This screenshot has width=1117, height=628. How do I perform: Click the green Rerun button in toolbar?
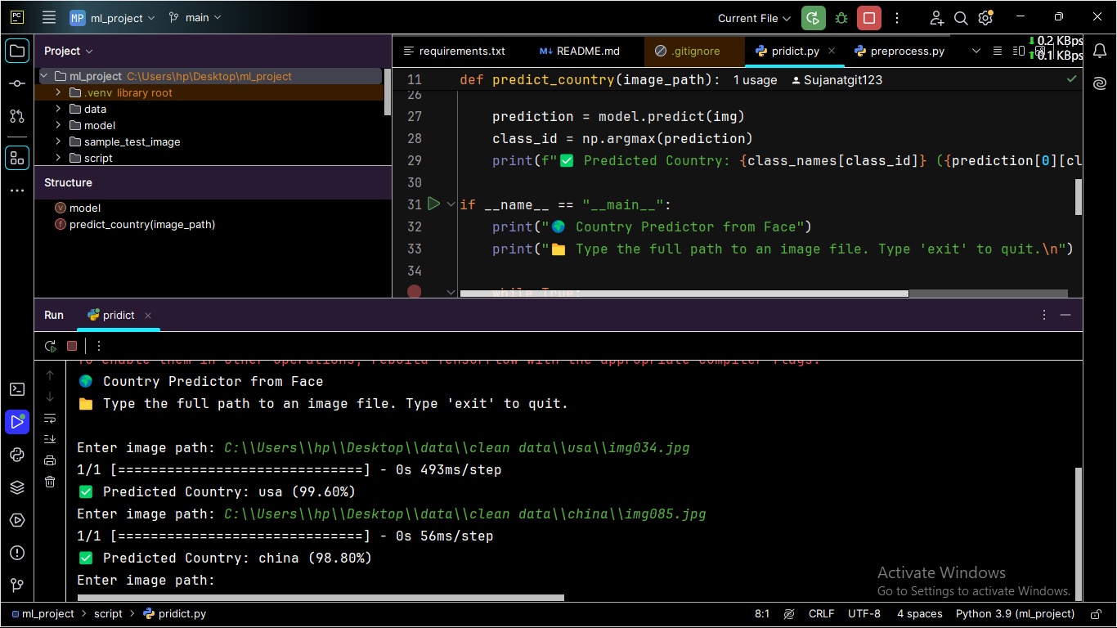tap(813, 18)
